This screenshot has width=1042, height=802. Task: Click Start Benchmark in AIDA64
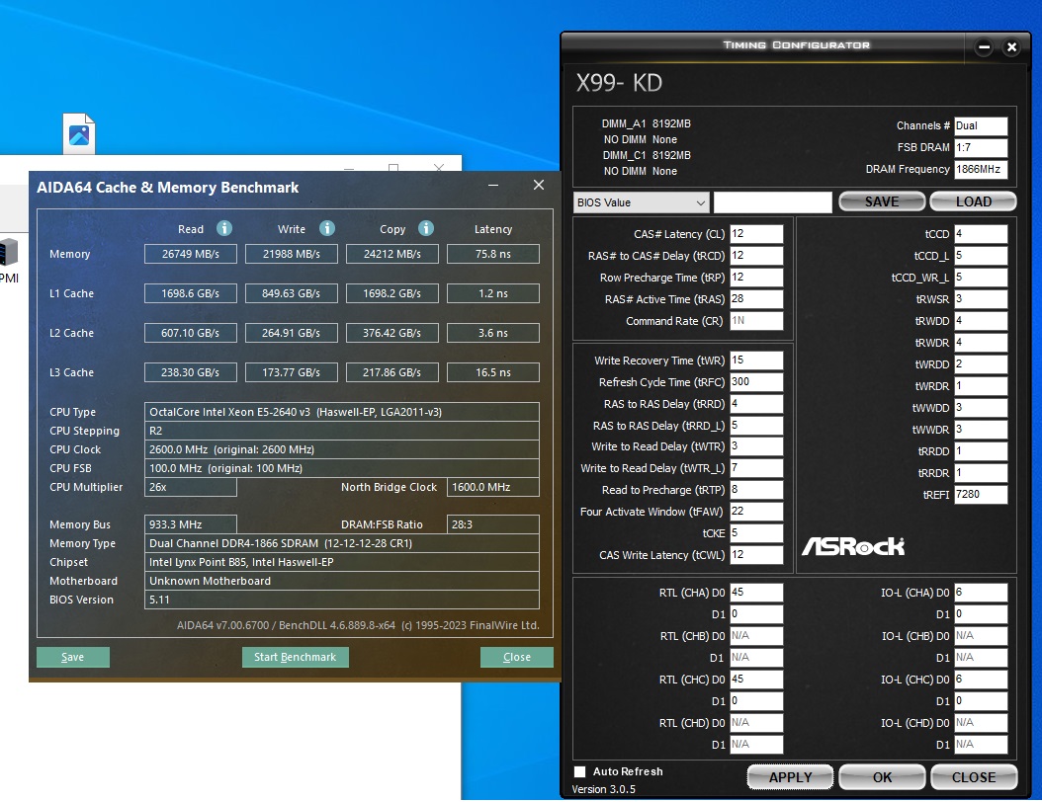click(295, 657)
